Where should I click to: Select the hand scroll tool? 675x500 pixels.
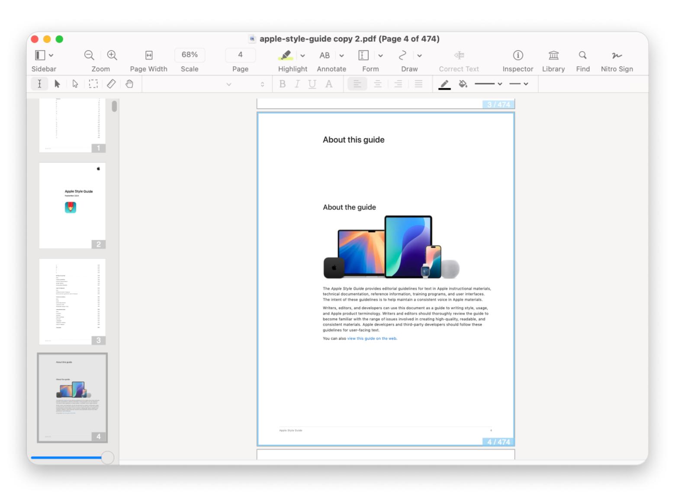(x=129, y=84)
